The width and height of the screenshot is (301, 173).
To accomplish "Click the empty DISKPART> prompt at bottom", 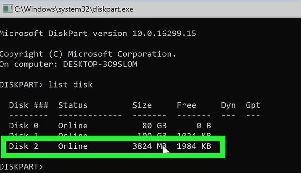I will tap(22, 167).
